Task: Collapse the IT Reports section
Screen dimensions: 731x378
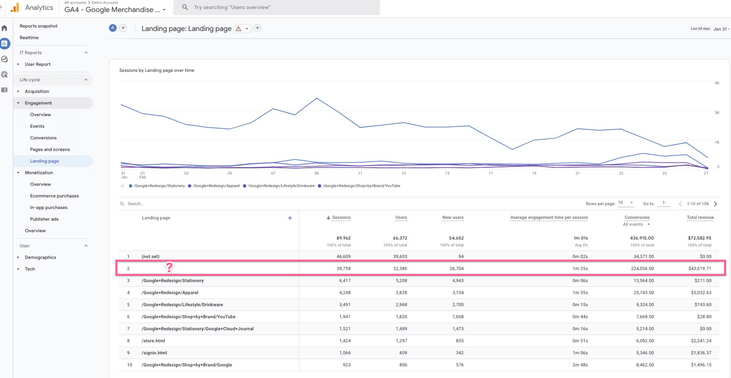Action: coord(86,52)
